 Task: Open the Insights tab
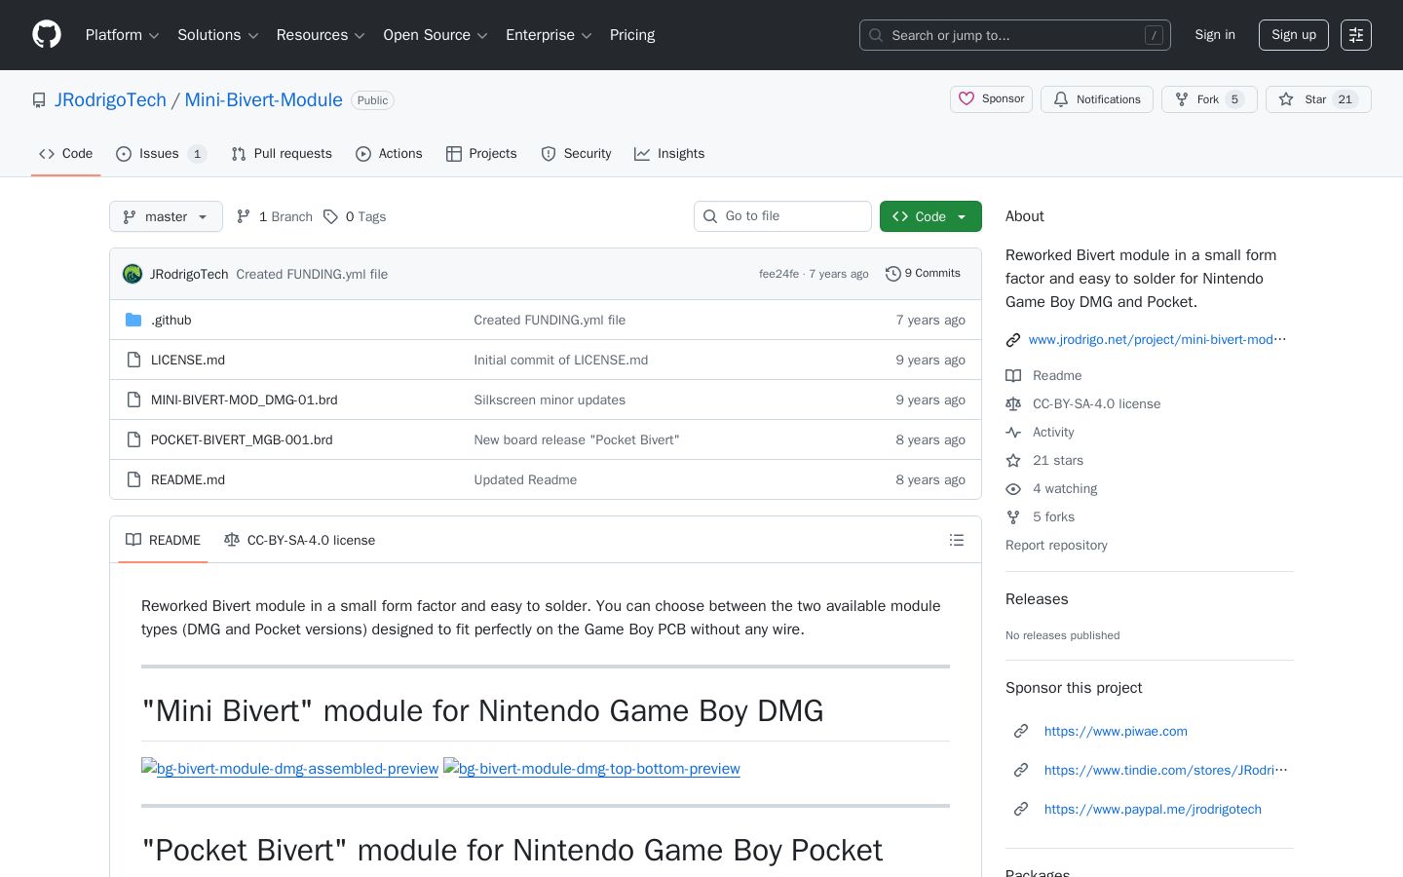[x=669, y=154]
